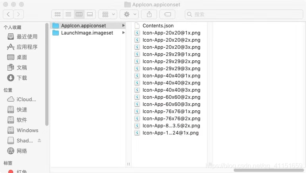Click the Edit Tags toolbar icon
This screenshot has height=173, width=306.
(x=167, y=14)
